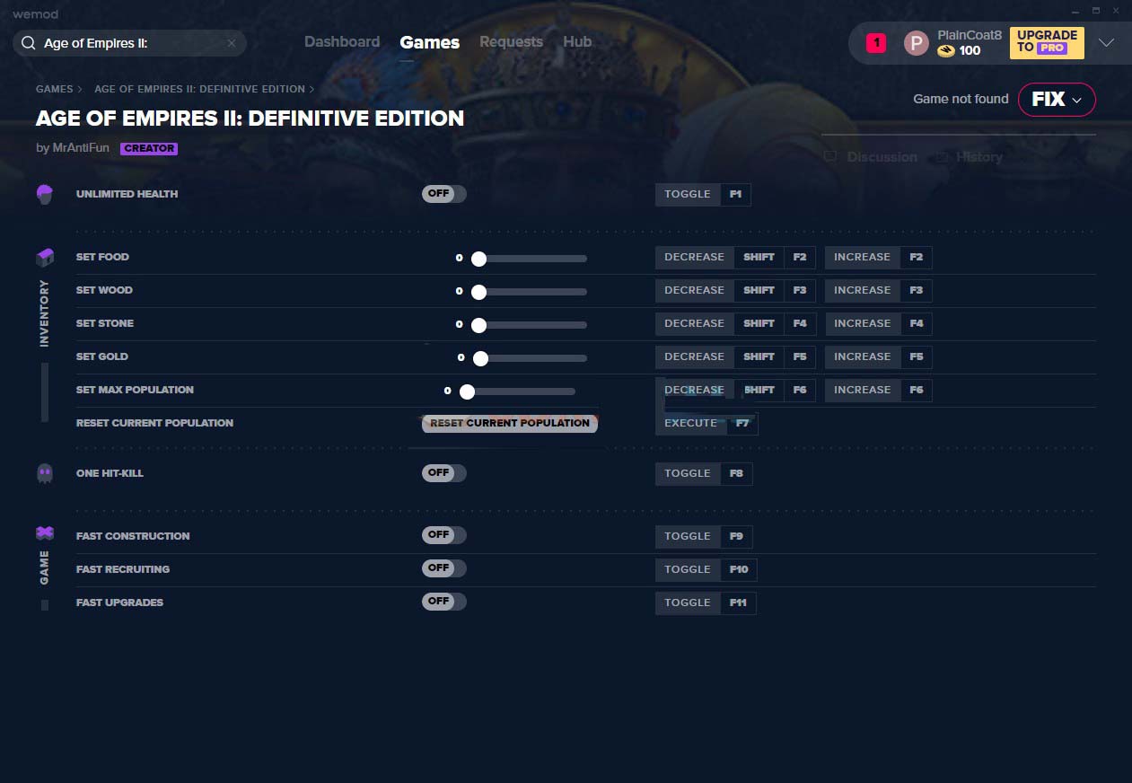Click Set Gold DECREASE hotkey button

point(735,356)
